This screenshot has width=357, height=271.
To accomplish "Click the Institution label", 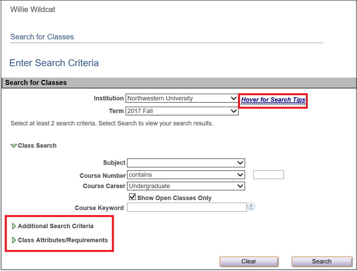I will [x=109, y=98].
